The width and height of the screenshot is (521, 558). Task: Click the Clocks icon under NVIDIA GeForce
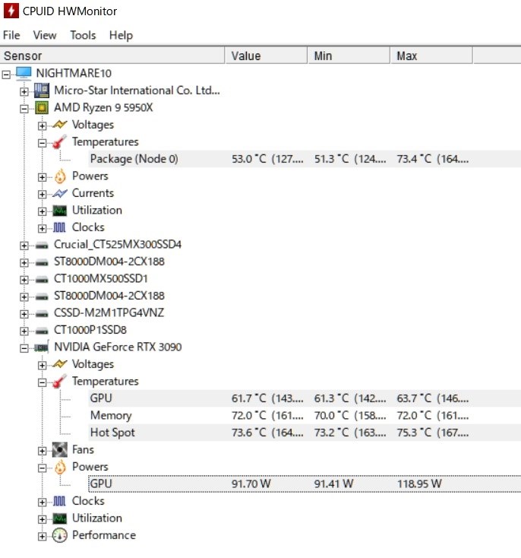(59, 501)
